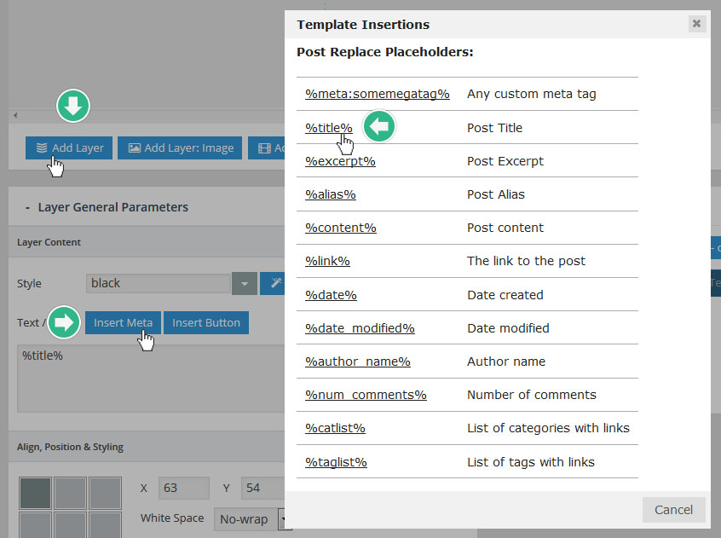The width and height of the screenshot is (721, 538).
Task: Close the Template Insertions dialog
Action: point(696,24)
